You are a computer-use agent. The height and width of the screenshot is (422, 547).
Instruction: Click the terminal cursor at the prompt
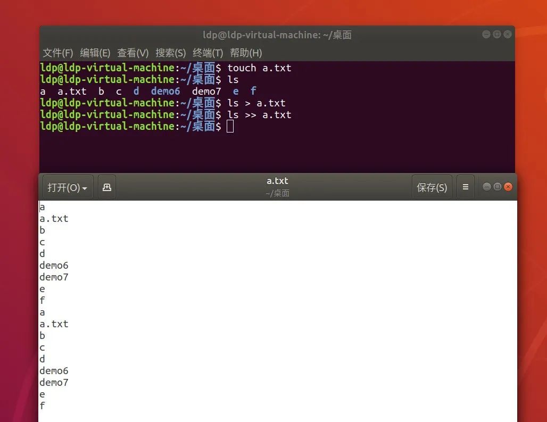pyautogui.click(x=230, y=126)
